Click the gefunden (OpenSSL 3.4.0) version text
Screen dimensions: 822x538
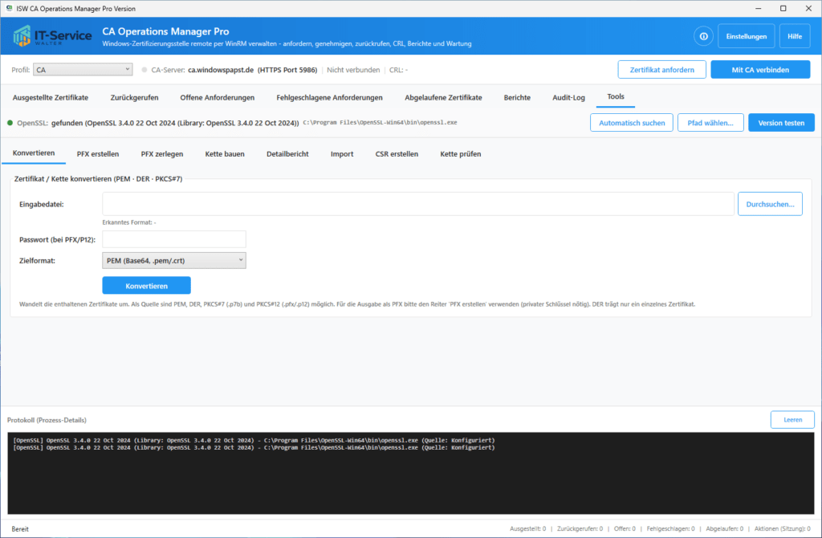tap(175, 123)
